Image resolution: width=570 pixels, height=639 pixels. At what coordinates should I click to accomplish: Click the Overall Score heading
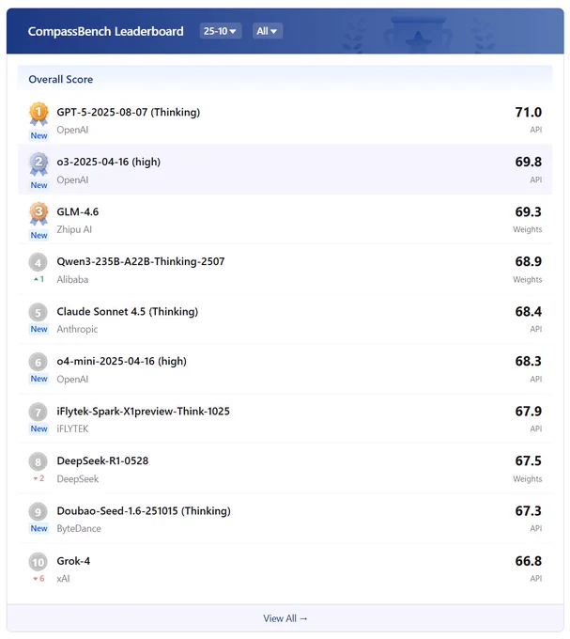(61, 79)
